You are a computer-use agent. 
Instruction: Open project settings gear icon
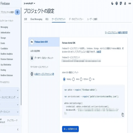(x=17, y=12)
